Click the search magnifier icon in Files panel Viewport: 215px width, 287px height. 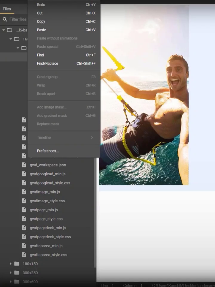tap(5, 20)
